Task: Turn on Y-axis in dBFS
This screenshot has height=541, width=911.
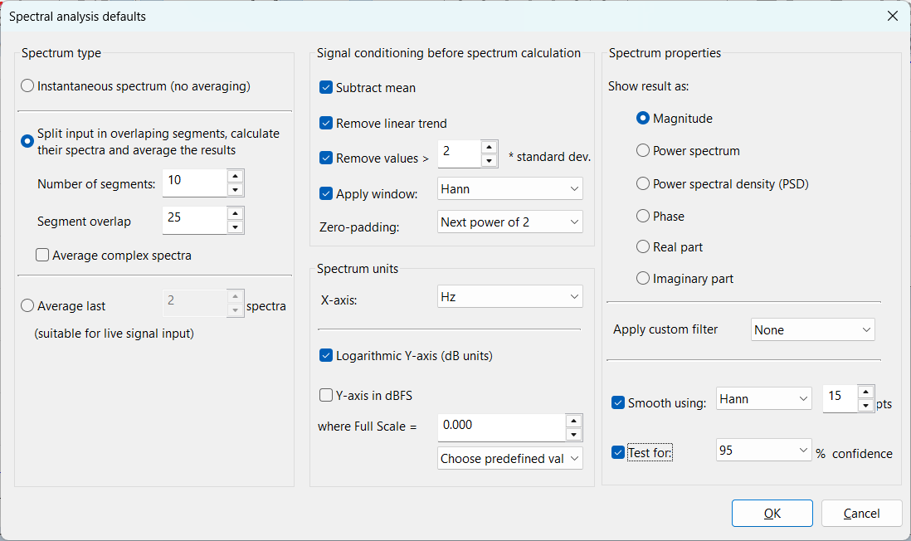Action: pos(326,396)
